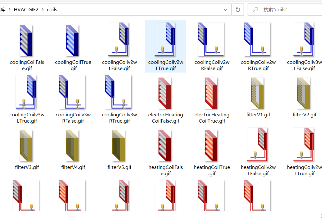The width and height of the screenshot is (322, 218).
Task: Expand chevron after HVAC GIF2 breadcrumb
Action: click(43, 9)
